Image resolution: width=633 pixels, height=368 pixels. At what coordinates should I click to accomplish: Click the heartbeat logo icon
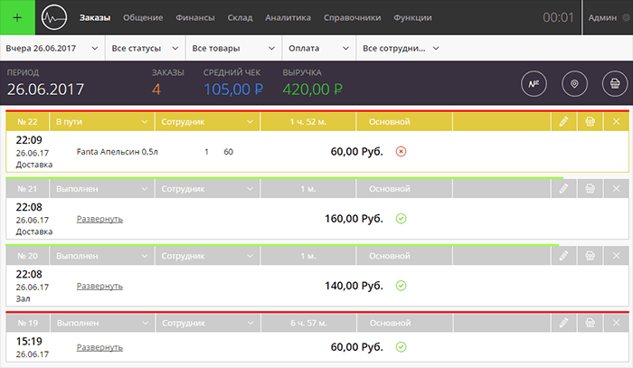(x=54, y=17)
